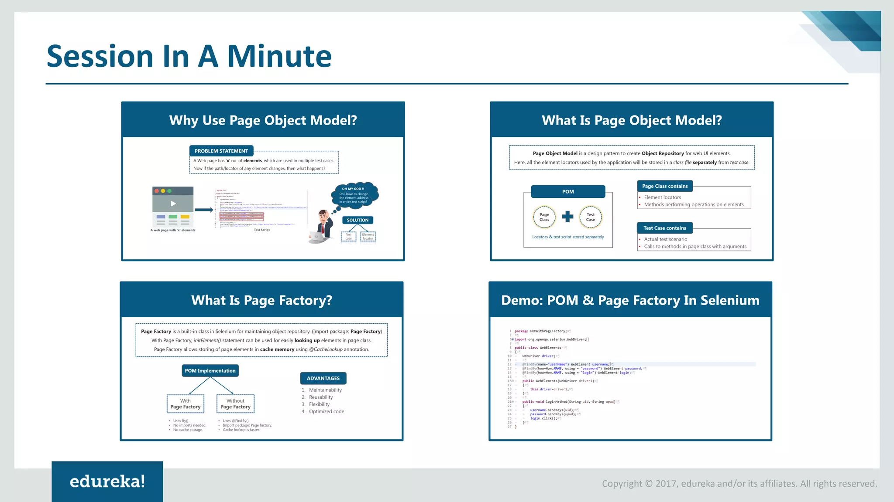The image size is (894, 502).
Task: Select the POM Implementation box
Action: 210,371
